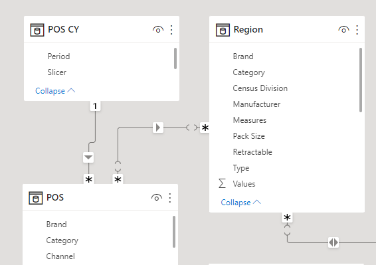Select the Slicer field in POS CY
This screenshot has height=265, width=376.
[x=57, y=72]
